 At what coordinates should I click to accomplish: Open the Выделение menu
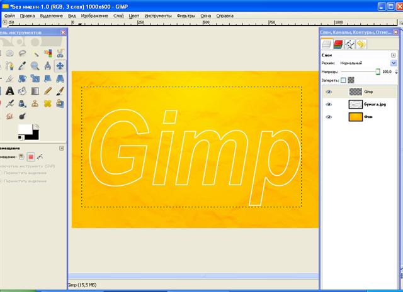pyautogui.click(x=52, y=16)
